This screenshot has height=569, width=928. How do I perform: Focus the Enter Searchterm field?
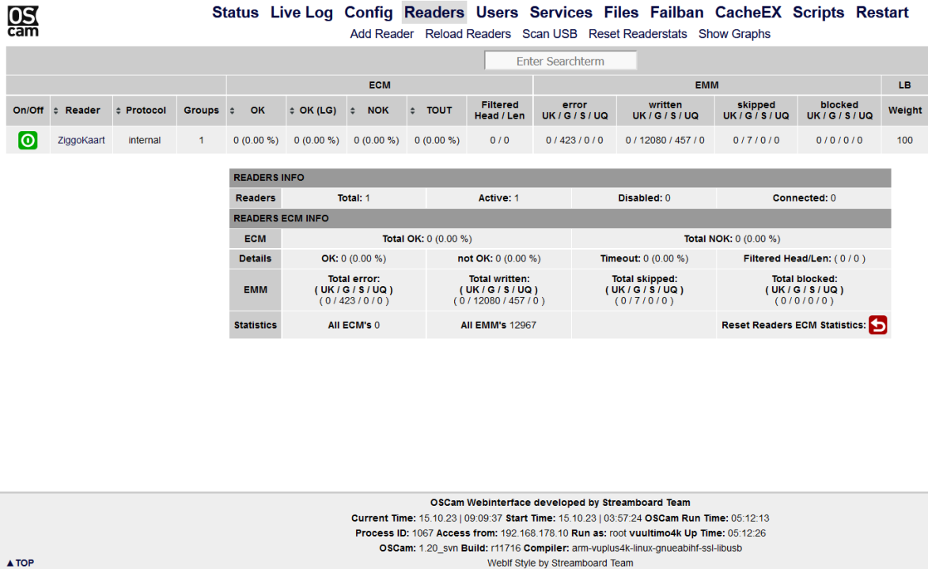coord(560,61)
